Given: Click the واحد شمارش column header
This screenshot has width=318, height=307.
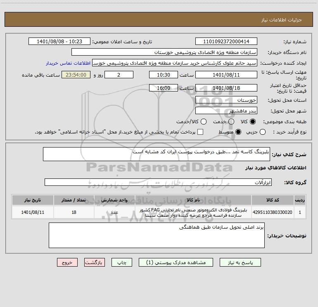Looking at the screenshot, I should [x=114, y=200].
